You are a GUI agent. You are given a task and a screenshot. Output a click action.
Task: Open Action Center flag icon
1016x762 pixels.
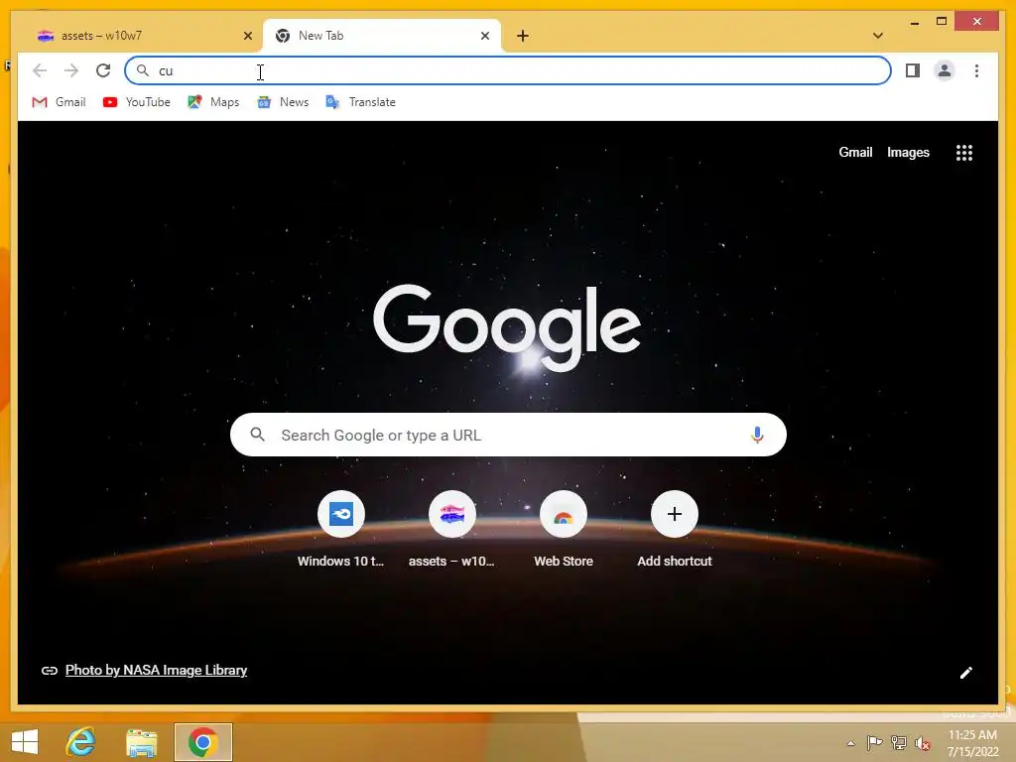click(874, 743)
